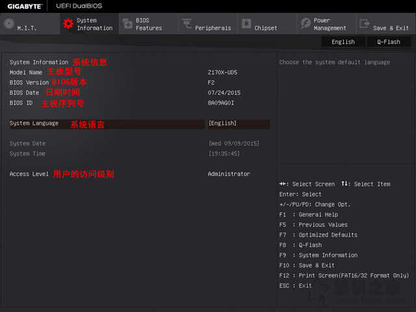416x312 pixels.
Task: Click the Enter: Select help line
Action: point(300,194)
